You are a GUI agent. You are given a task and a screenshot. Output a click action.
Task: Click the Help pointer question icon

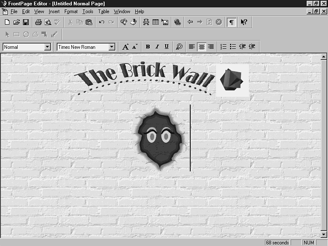pos(244,22)
